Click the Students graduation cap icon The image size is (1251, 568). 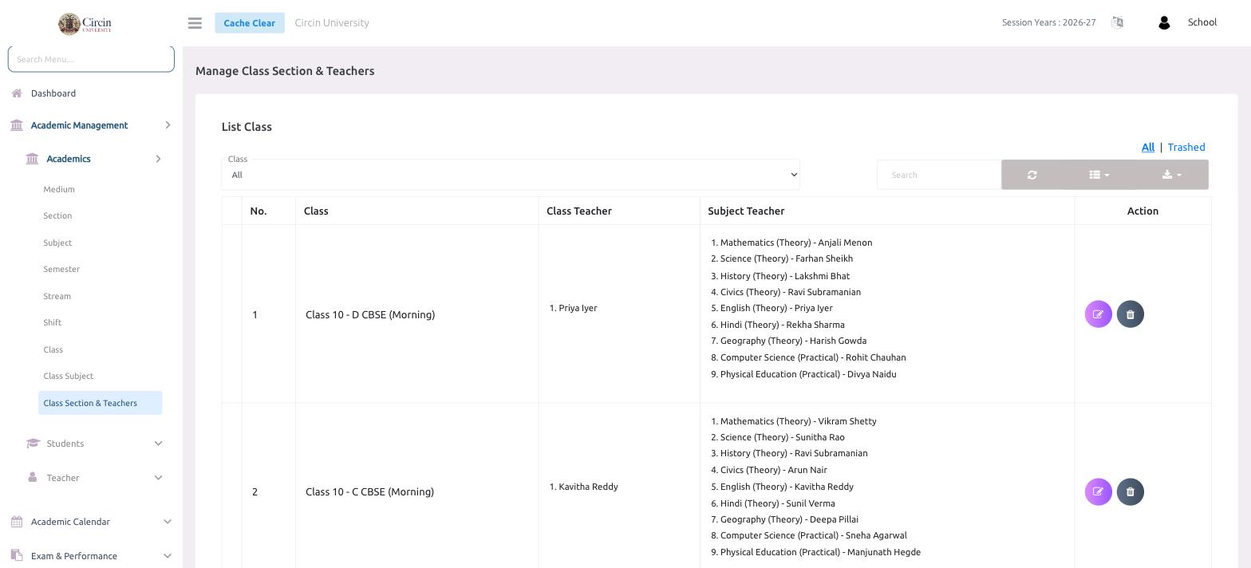point(33,444)
